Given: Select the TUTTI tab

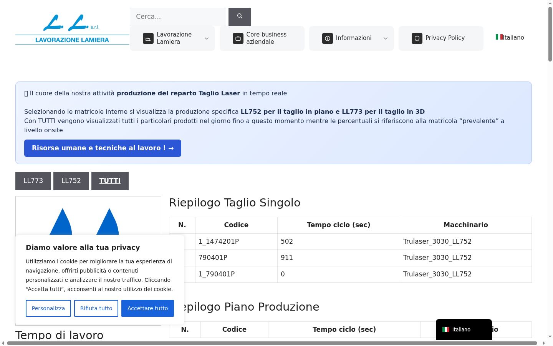Looking at the screenshot, I should [x=110, y=181].
